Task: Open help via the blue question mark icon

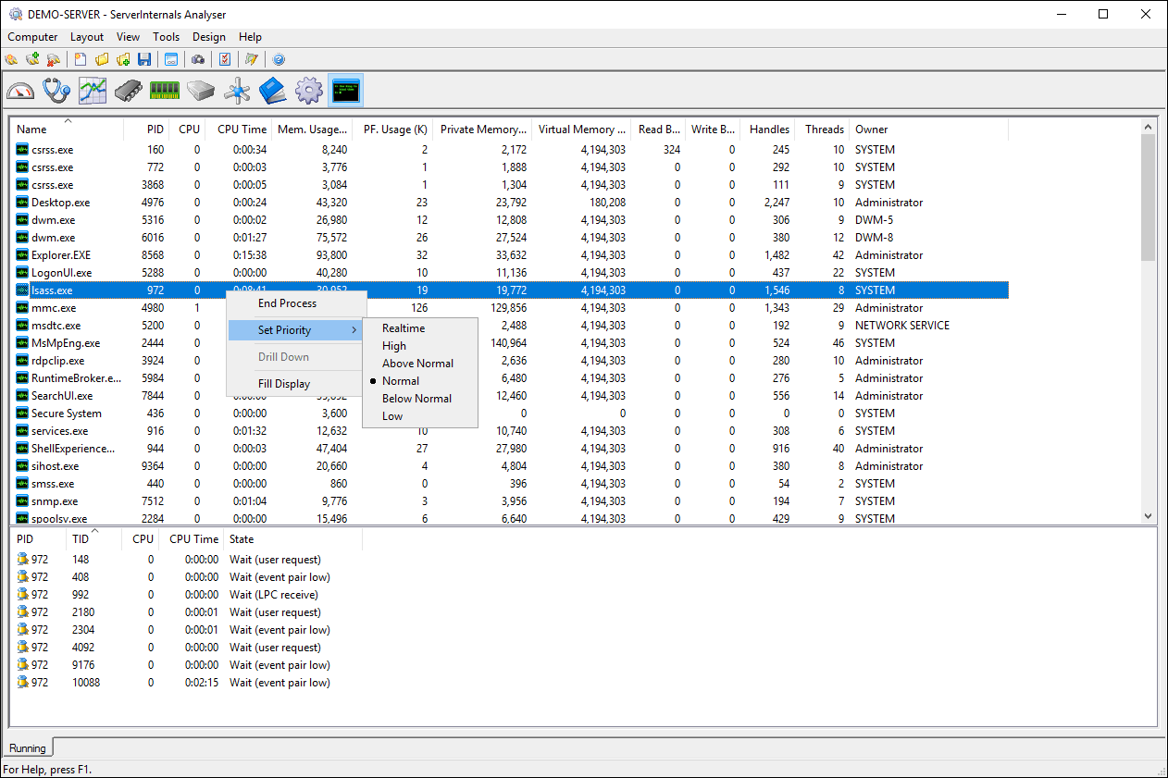Action: [279, 59]
